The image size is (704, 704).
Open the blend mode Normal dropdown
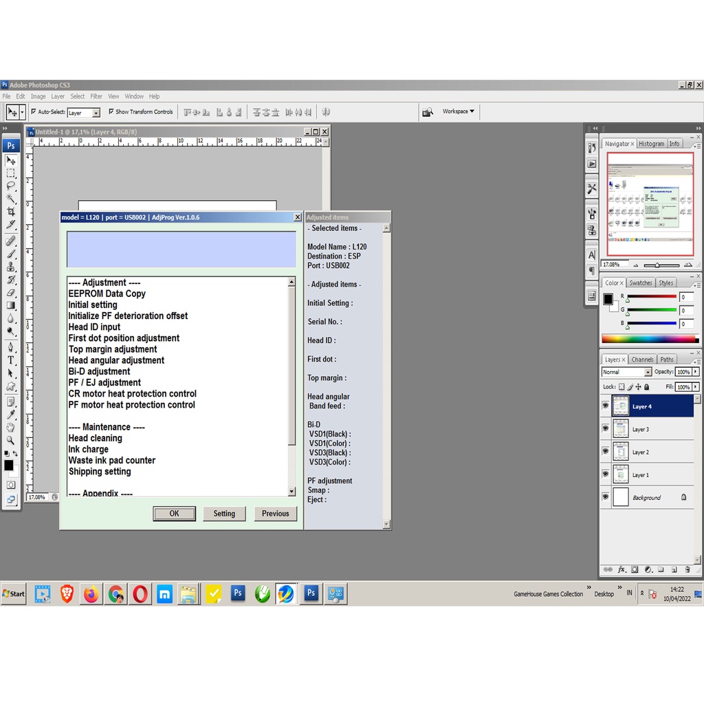626,372
